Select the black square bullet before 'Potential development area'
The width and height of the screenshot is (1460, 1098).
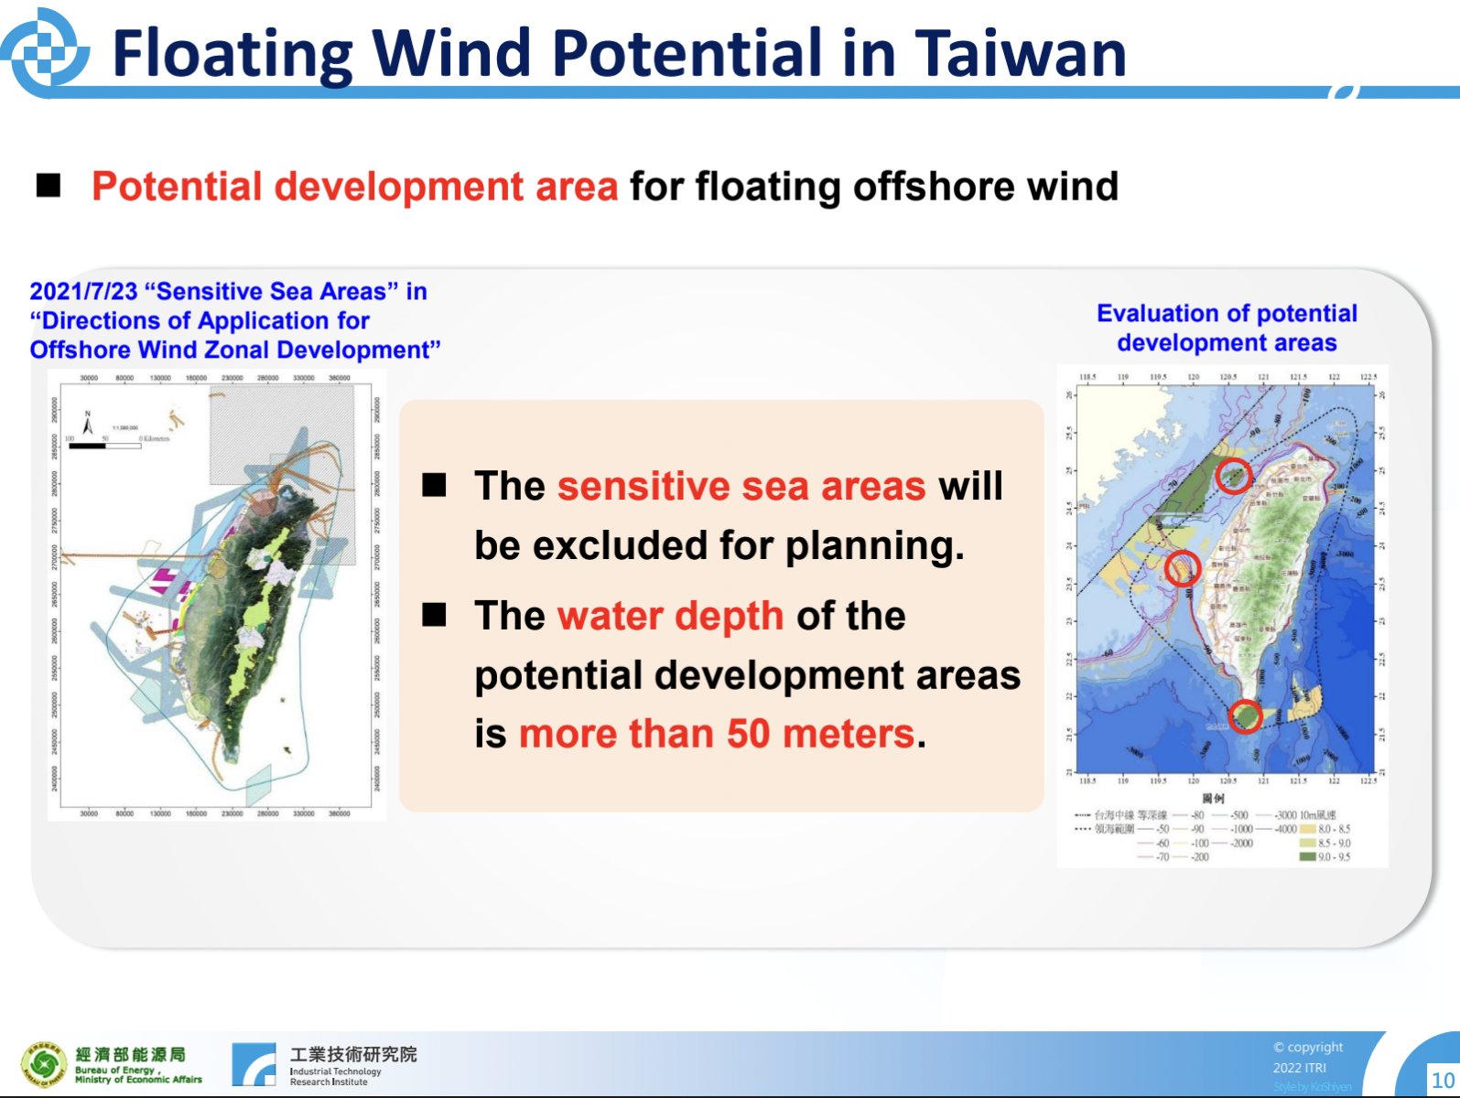(49, 186)
